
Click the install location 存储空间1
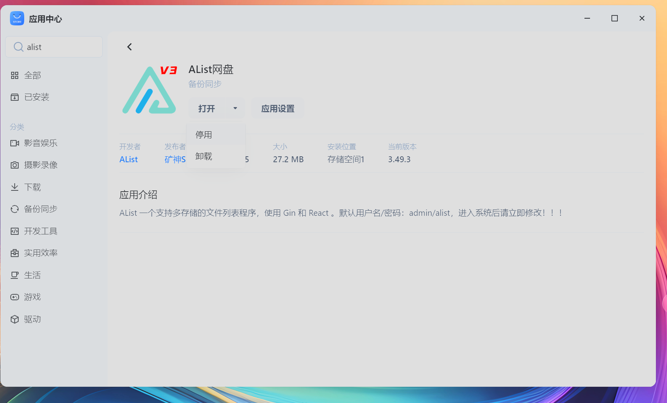[x=346, y=159]
